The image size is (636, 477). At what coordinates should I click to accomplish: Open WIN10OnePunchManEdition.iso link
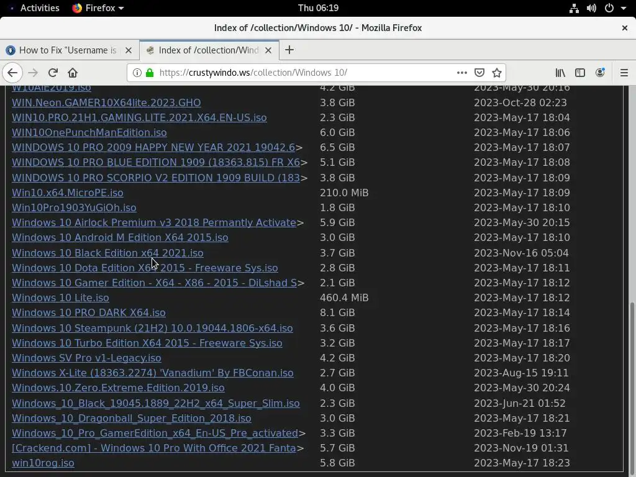coord(89,133)
